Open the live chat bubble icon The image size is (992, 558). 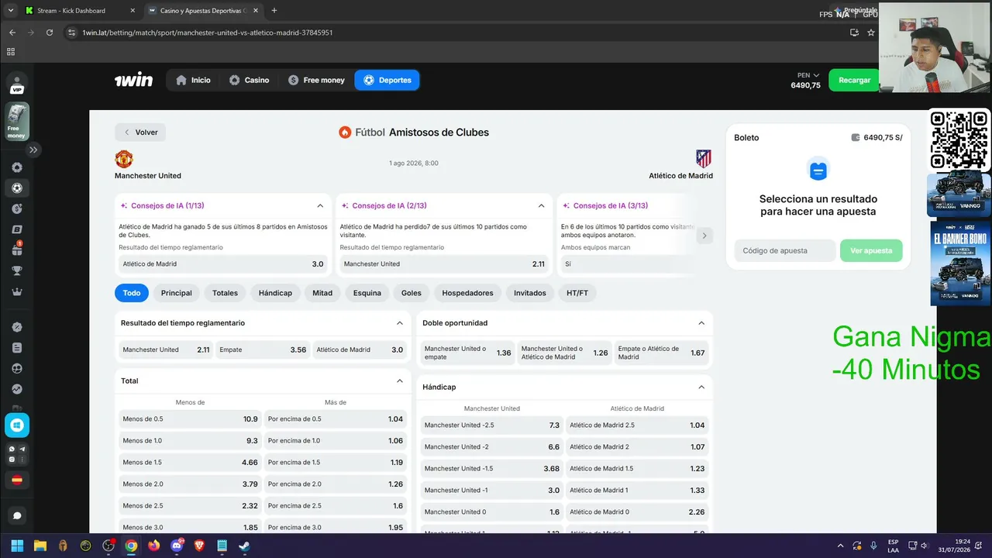17,515
